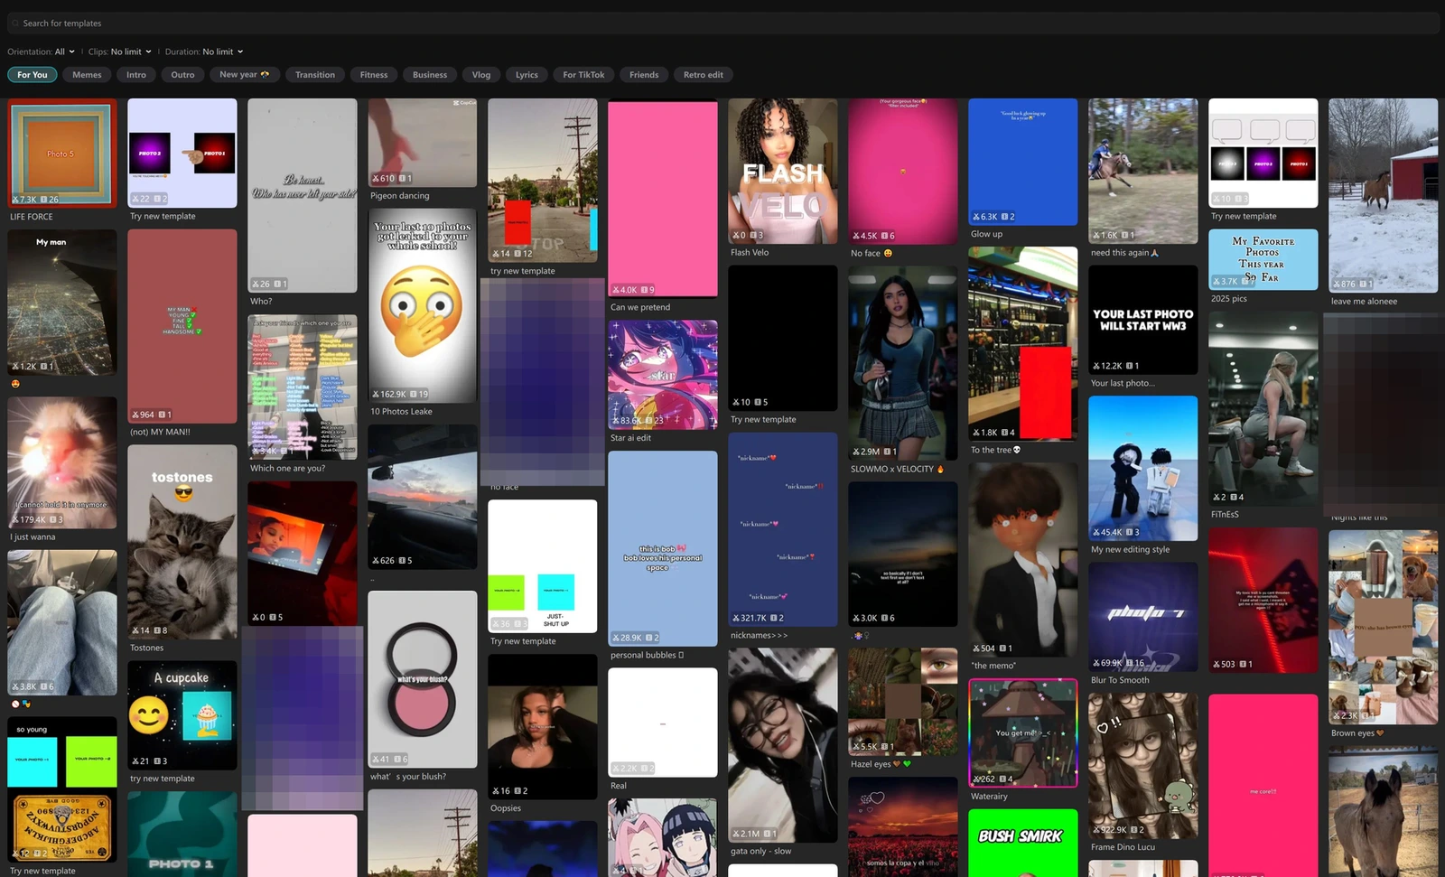
Task: Open the Tostones cat template
Action: point(182,542)
